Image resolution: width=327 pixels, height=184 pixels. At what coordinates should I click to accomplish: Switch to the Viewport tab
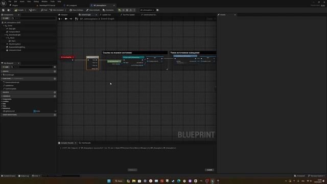click(x=63, y=15)
